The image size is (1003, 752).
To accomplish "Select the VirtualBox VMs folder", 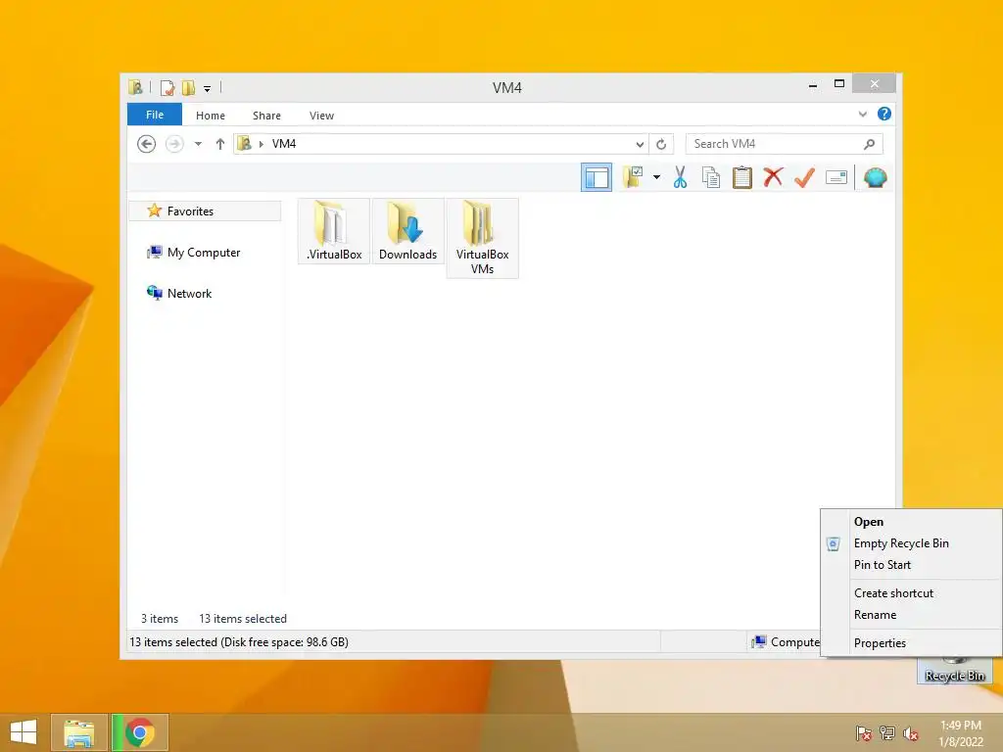I will tap(482, 238).
